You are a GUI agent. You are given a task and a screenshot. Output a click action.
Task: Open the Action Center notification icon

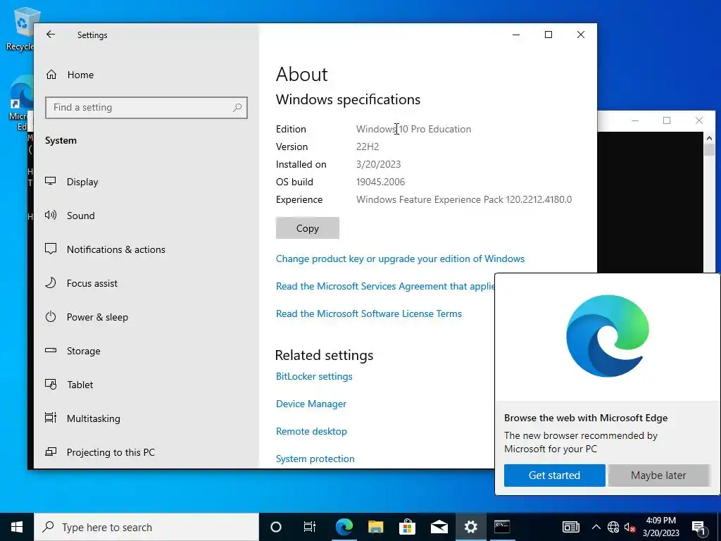(698, 527)
